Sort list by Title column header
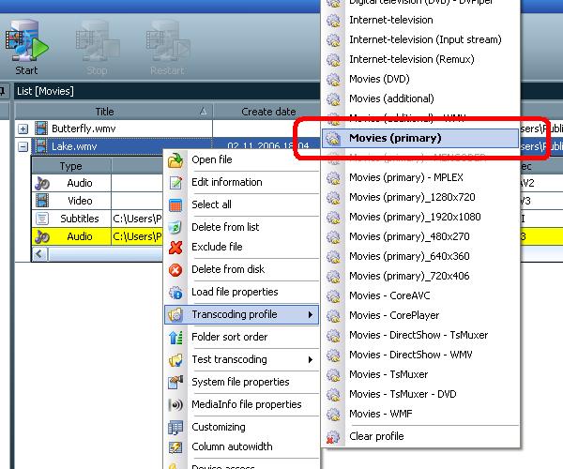The height and width of the screenshot is (469, 563). 104,111
